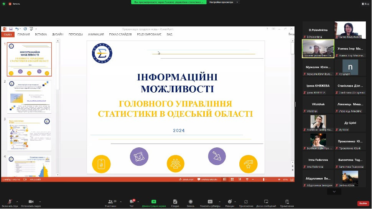Stop video via camera button
This screenshot has height=209, width=372.
(x=31, y=203)
